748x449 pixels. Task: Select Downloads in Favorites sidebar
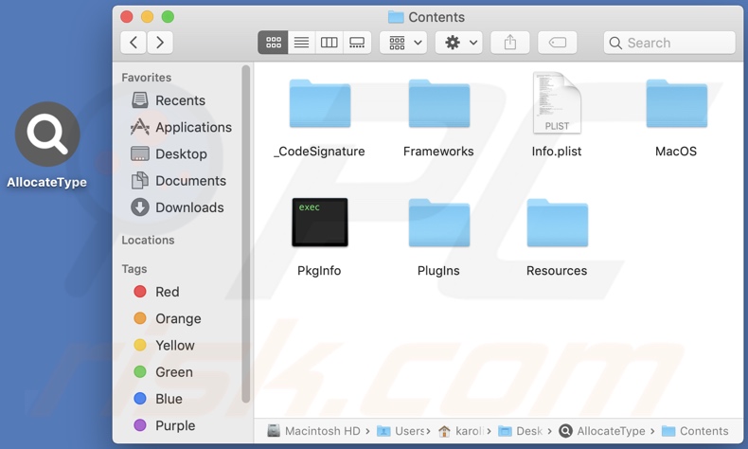click(x=189, y=207)
